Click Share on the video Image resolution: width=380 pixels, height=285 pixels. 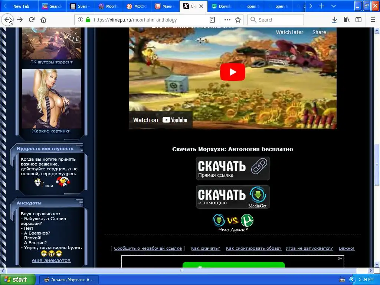coord(319,32)
